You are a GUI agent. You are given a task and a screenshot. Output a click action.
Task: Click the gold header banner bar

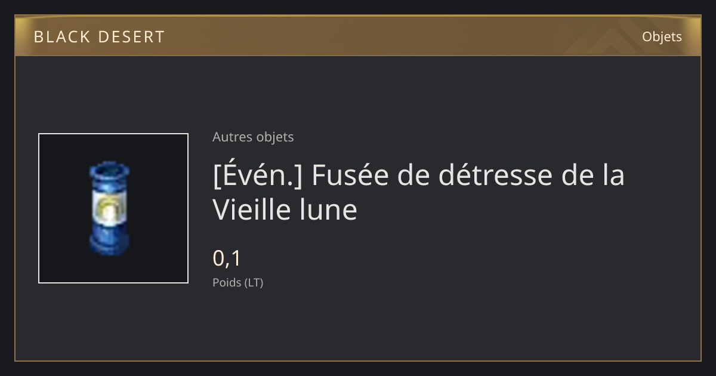(358, 36)
